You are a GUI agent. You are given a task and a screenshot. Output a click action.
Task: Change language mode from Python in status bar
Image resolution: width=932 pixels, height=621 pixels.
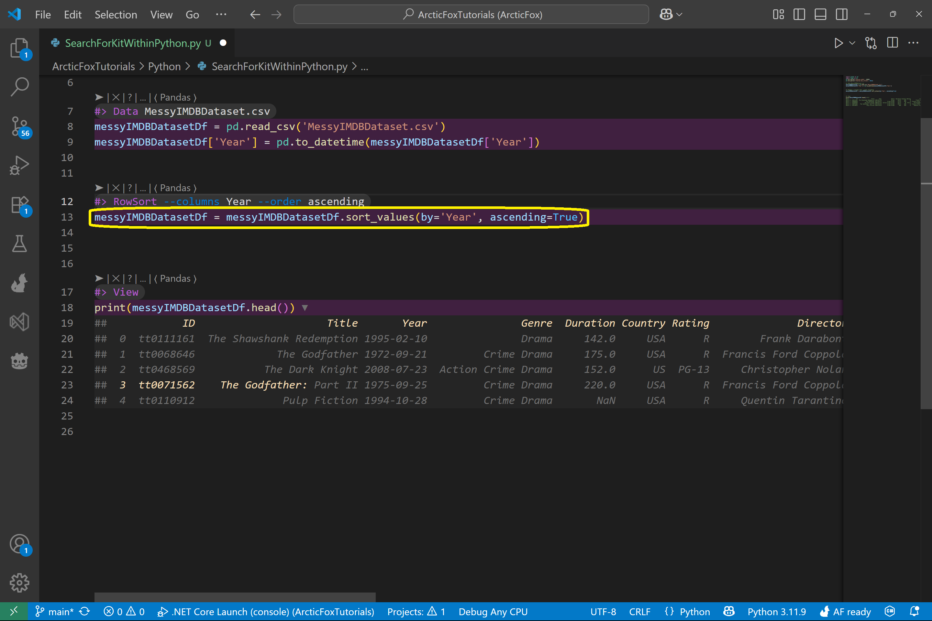(695, 612)
